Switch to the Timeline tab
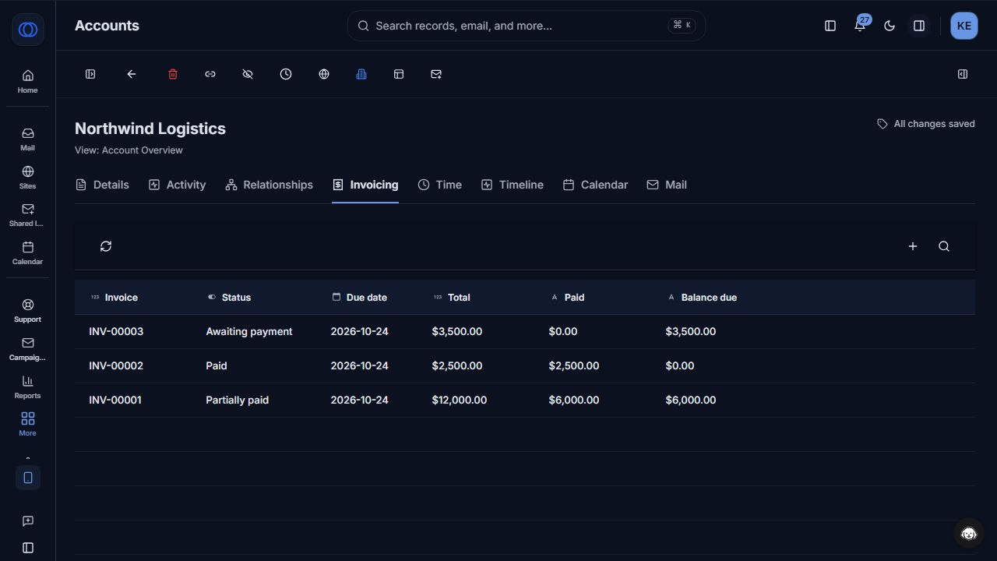Viewport: 997px width, 561px height. [x=512, y=185]
